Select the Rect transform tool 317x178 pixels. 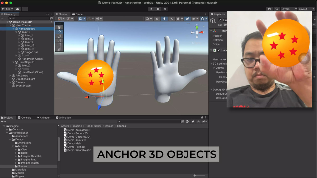click(x=59, y=45)
